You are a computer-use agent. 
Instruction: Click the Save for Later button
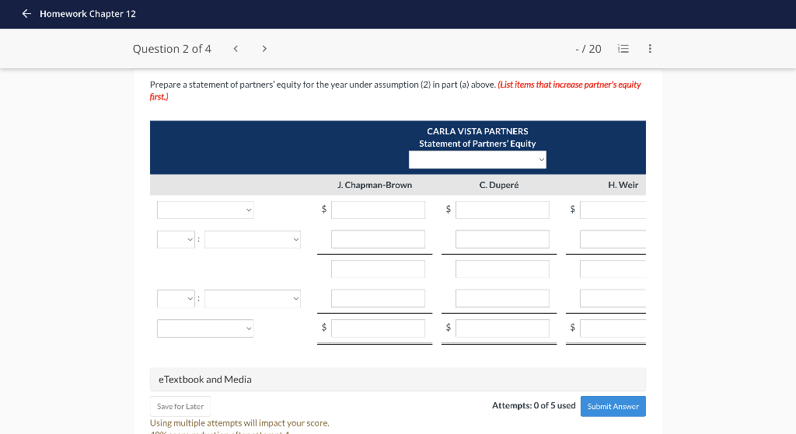(180, 407)
